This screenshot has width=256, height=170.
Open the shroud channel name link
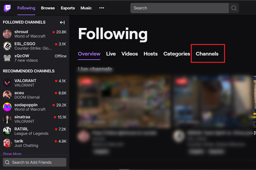click(21, 32)
